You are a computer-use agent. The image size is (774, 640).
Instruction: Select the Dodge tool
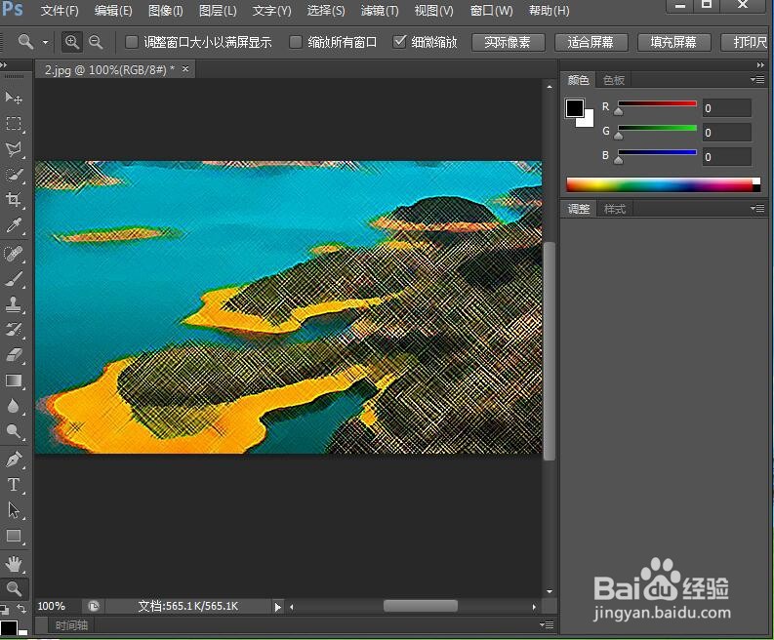click(x=14, y=432)
